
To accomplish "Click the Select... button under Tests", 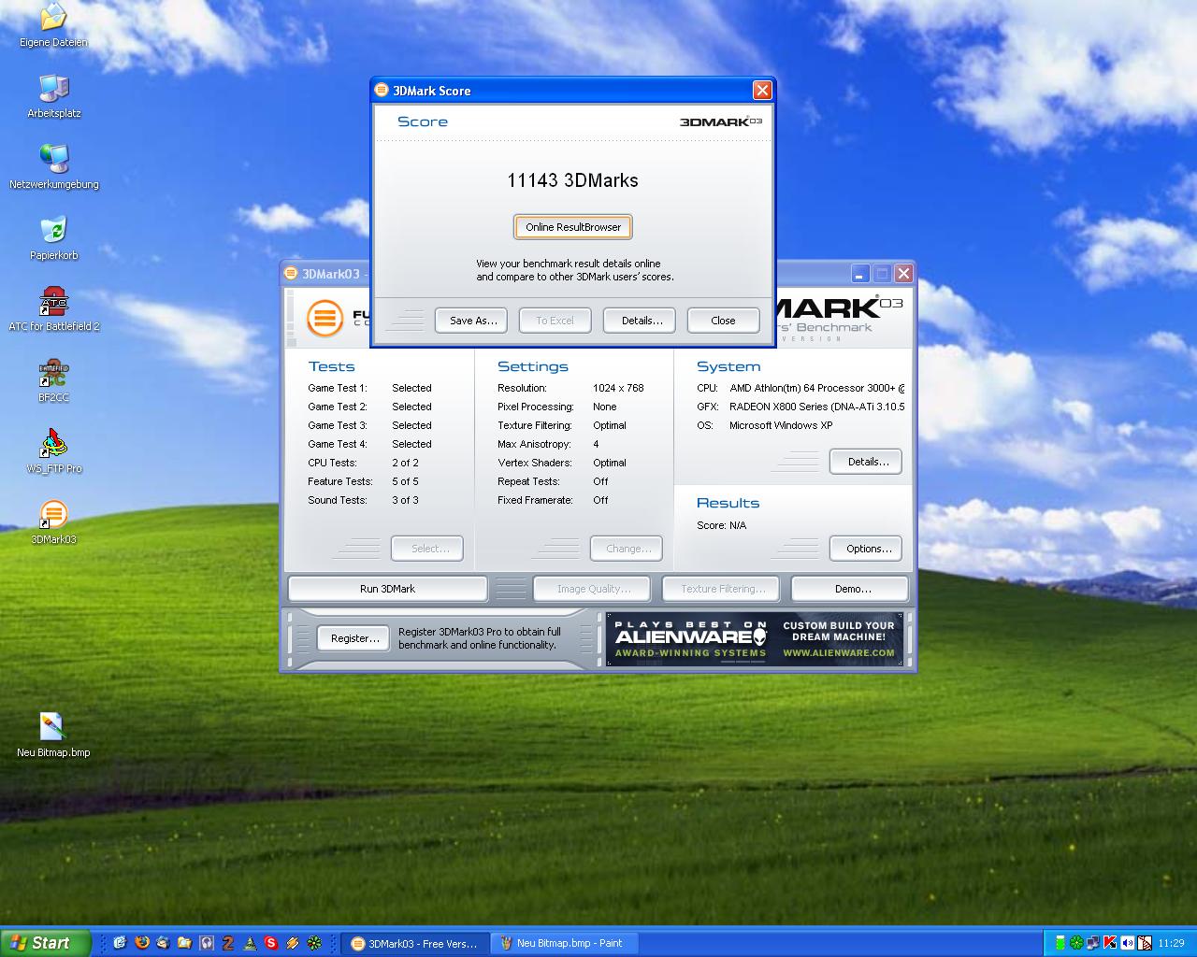I will [427, 549].
